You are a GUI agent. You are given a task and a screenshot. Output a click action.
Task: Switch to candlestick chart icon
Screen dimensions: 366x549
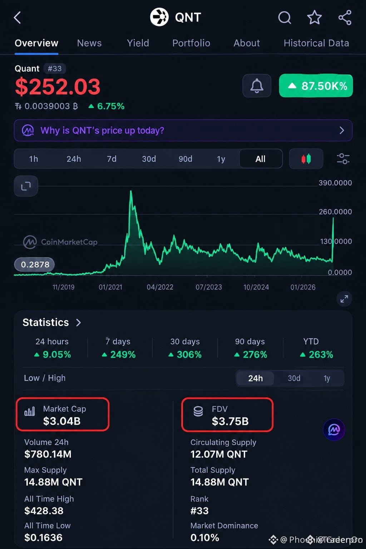point(306,159)
